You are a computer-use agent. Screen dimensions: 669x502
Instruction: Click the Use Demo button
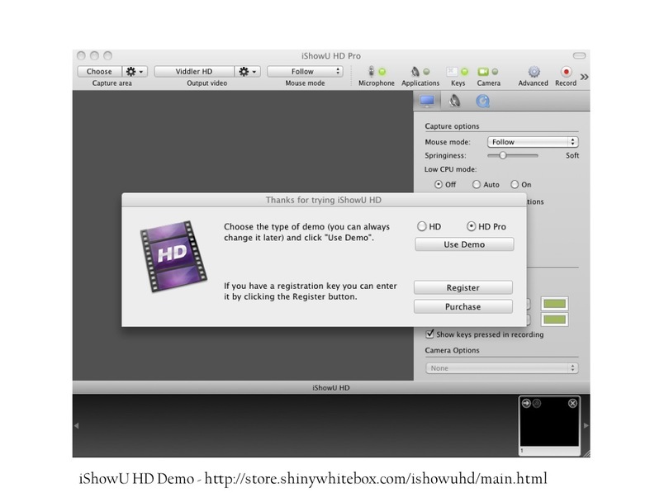coord(463,244)
